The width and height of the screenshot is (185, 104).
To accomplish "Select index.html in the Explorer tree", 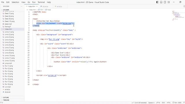I will click(8, 29).
